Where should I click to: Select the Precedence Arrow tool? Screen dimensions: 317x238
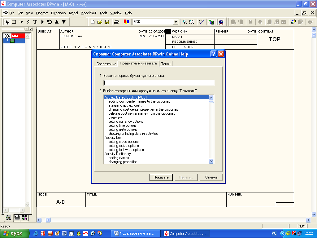click(21, 22)
